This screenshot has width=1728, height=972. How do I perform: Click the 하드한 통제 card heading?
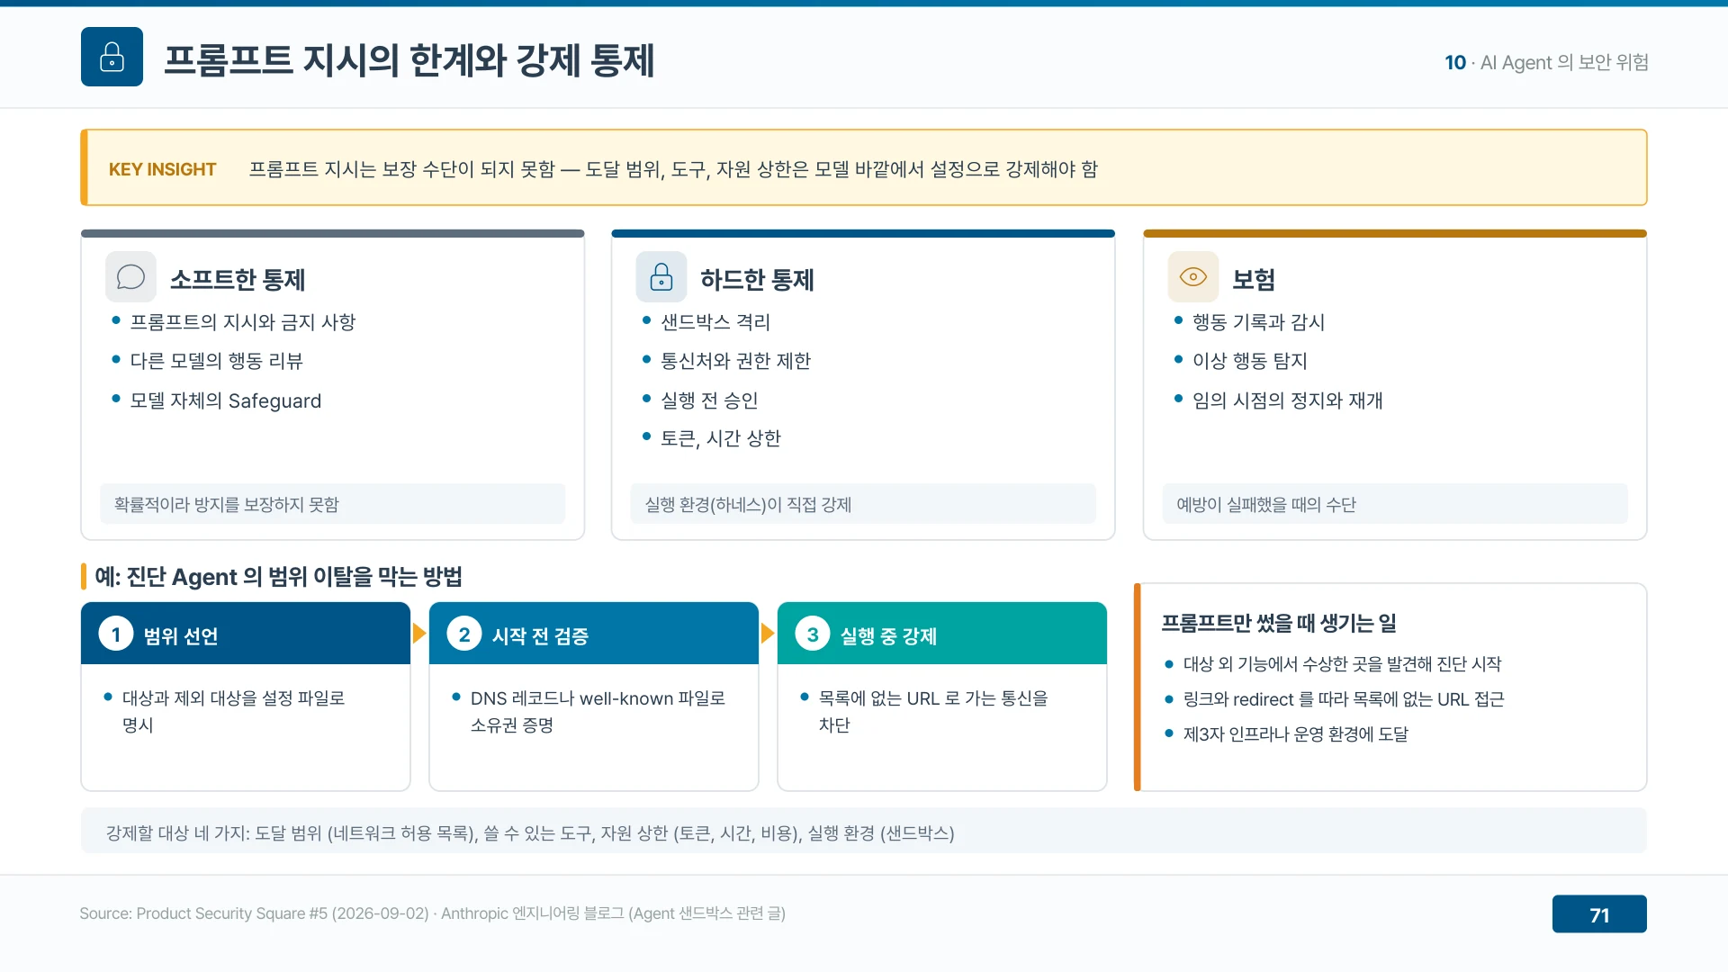click(757, 279)
